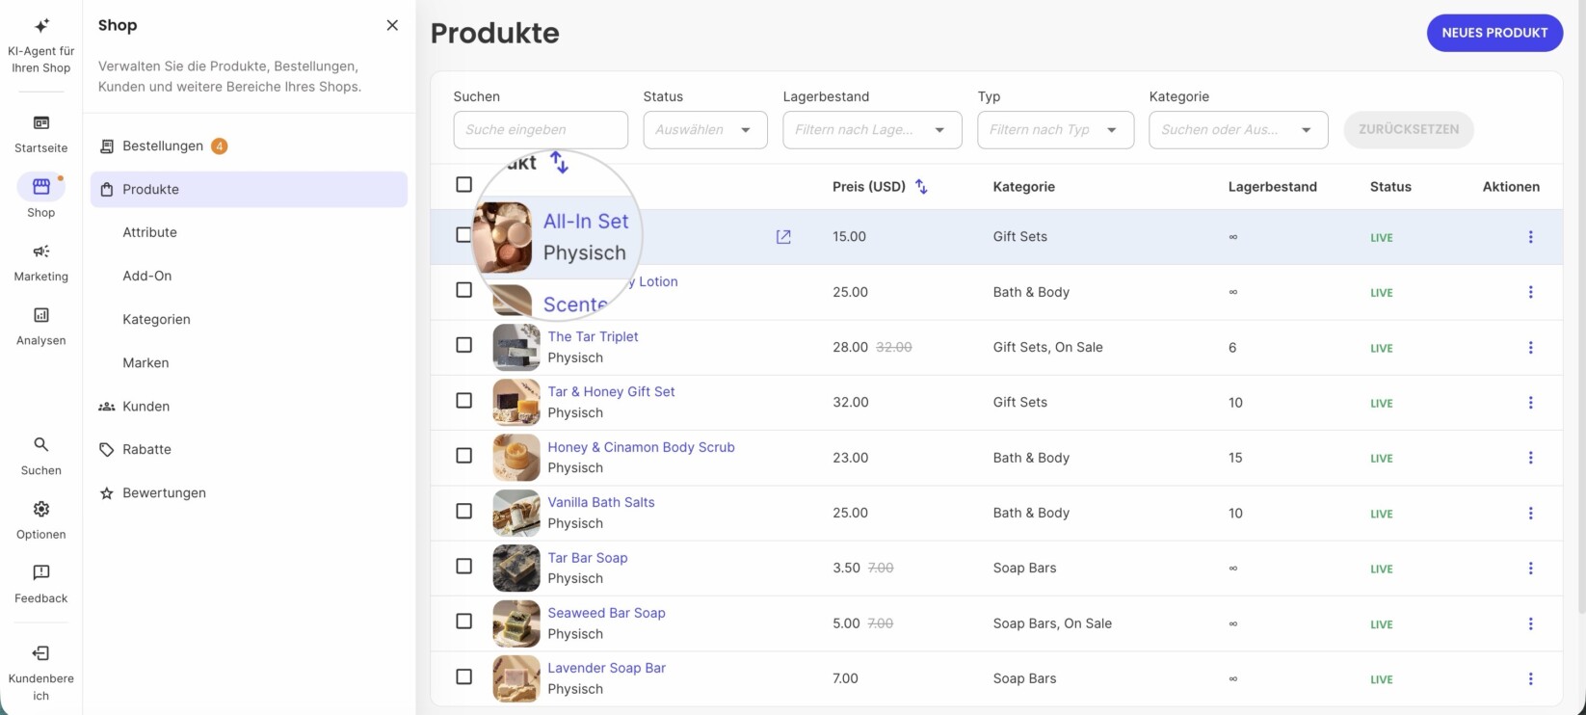This screenshot has height=715, width=1586.
Task: Go to Startseite in the left rail
Action: pyautogui.click(x=41, y=134)
